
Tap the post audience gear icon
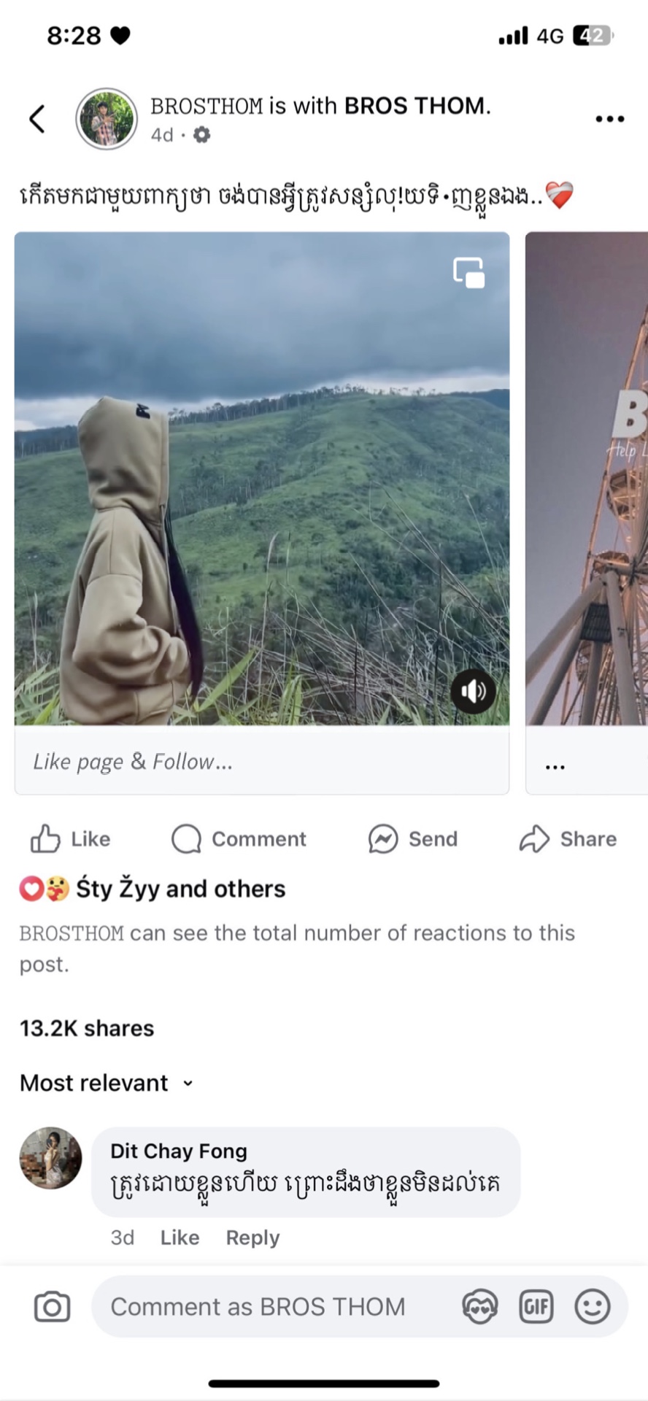tap(201, 135)
